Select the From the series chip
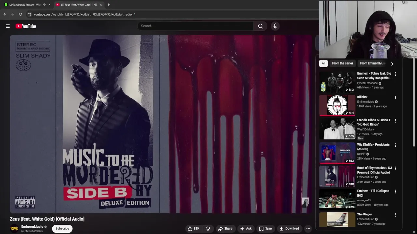This screenshot has height=234, width=417. click(342, 63)
